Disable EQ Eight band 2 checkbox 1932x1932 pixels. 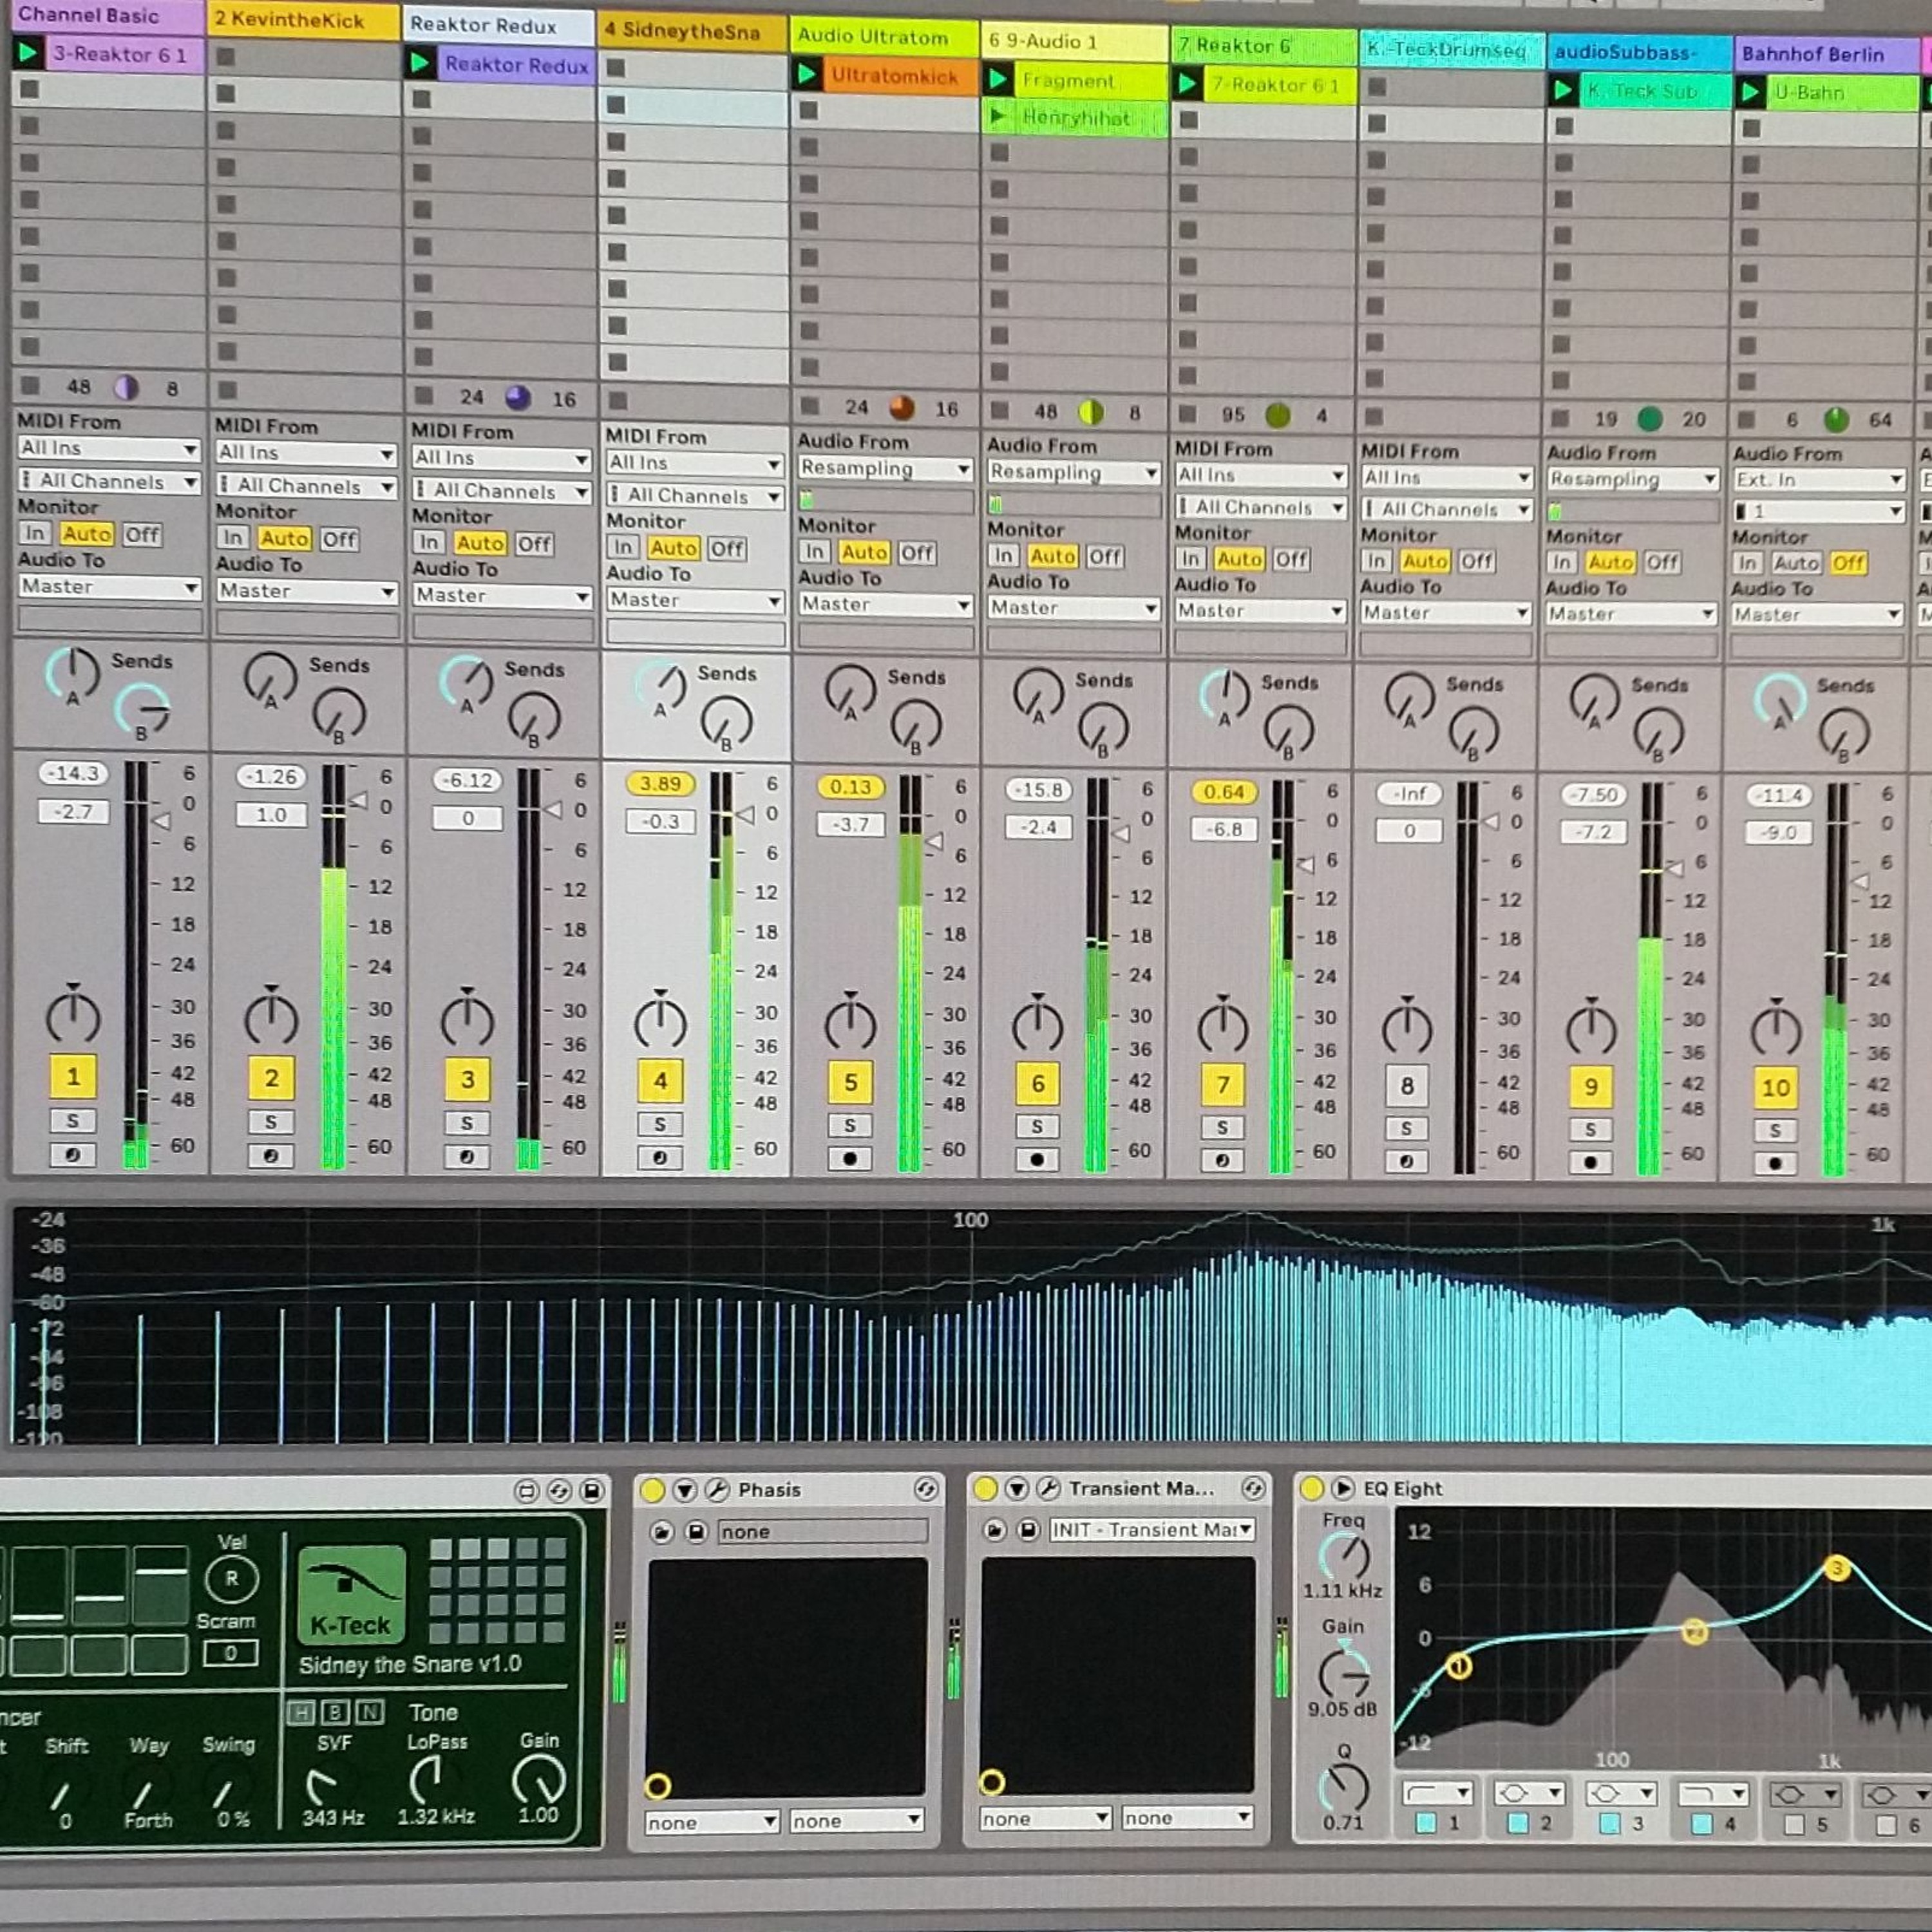coord(1518,1823)
